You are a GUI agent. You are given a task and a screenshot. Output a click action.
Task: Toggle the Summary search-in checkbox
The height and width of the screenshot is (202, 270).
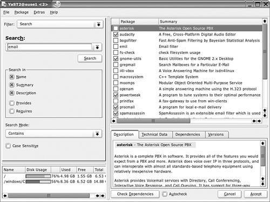(12, 85)
